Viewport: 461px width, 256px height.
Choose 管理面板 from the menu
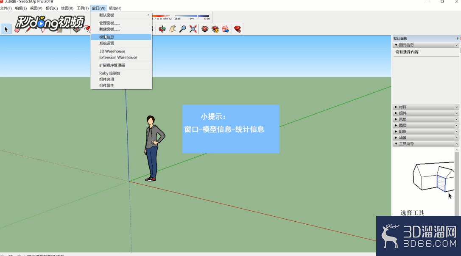121,23
